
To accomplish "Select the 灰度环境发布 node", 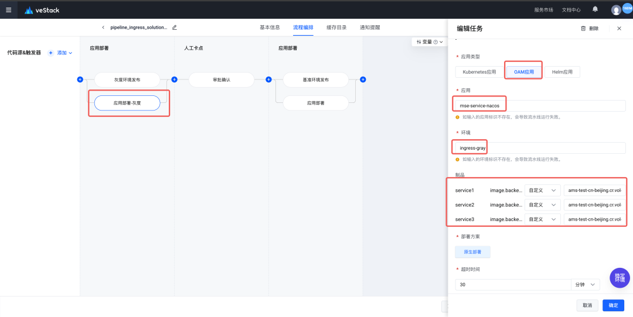I will pyautogui.click(x=127, y=80).
